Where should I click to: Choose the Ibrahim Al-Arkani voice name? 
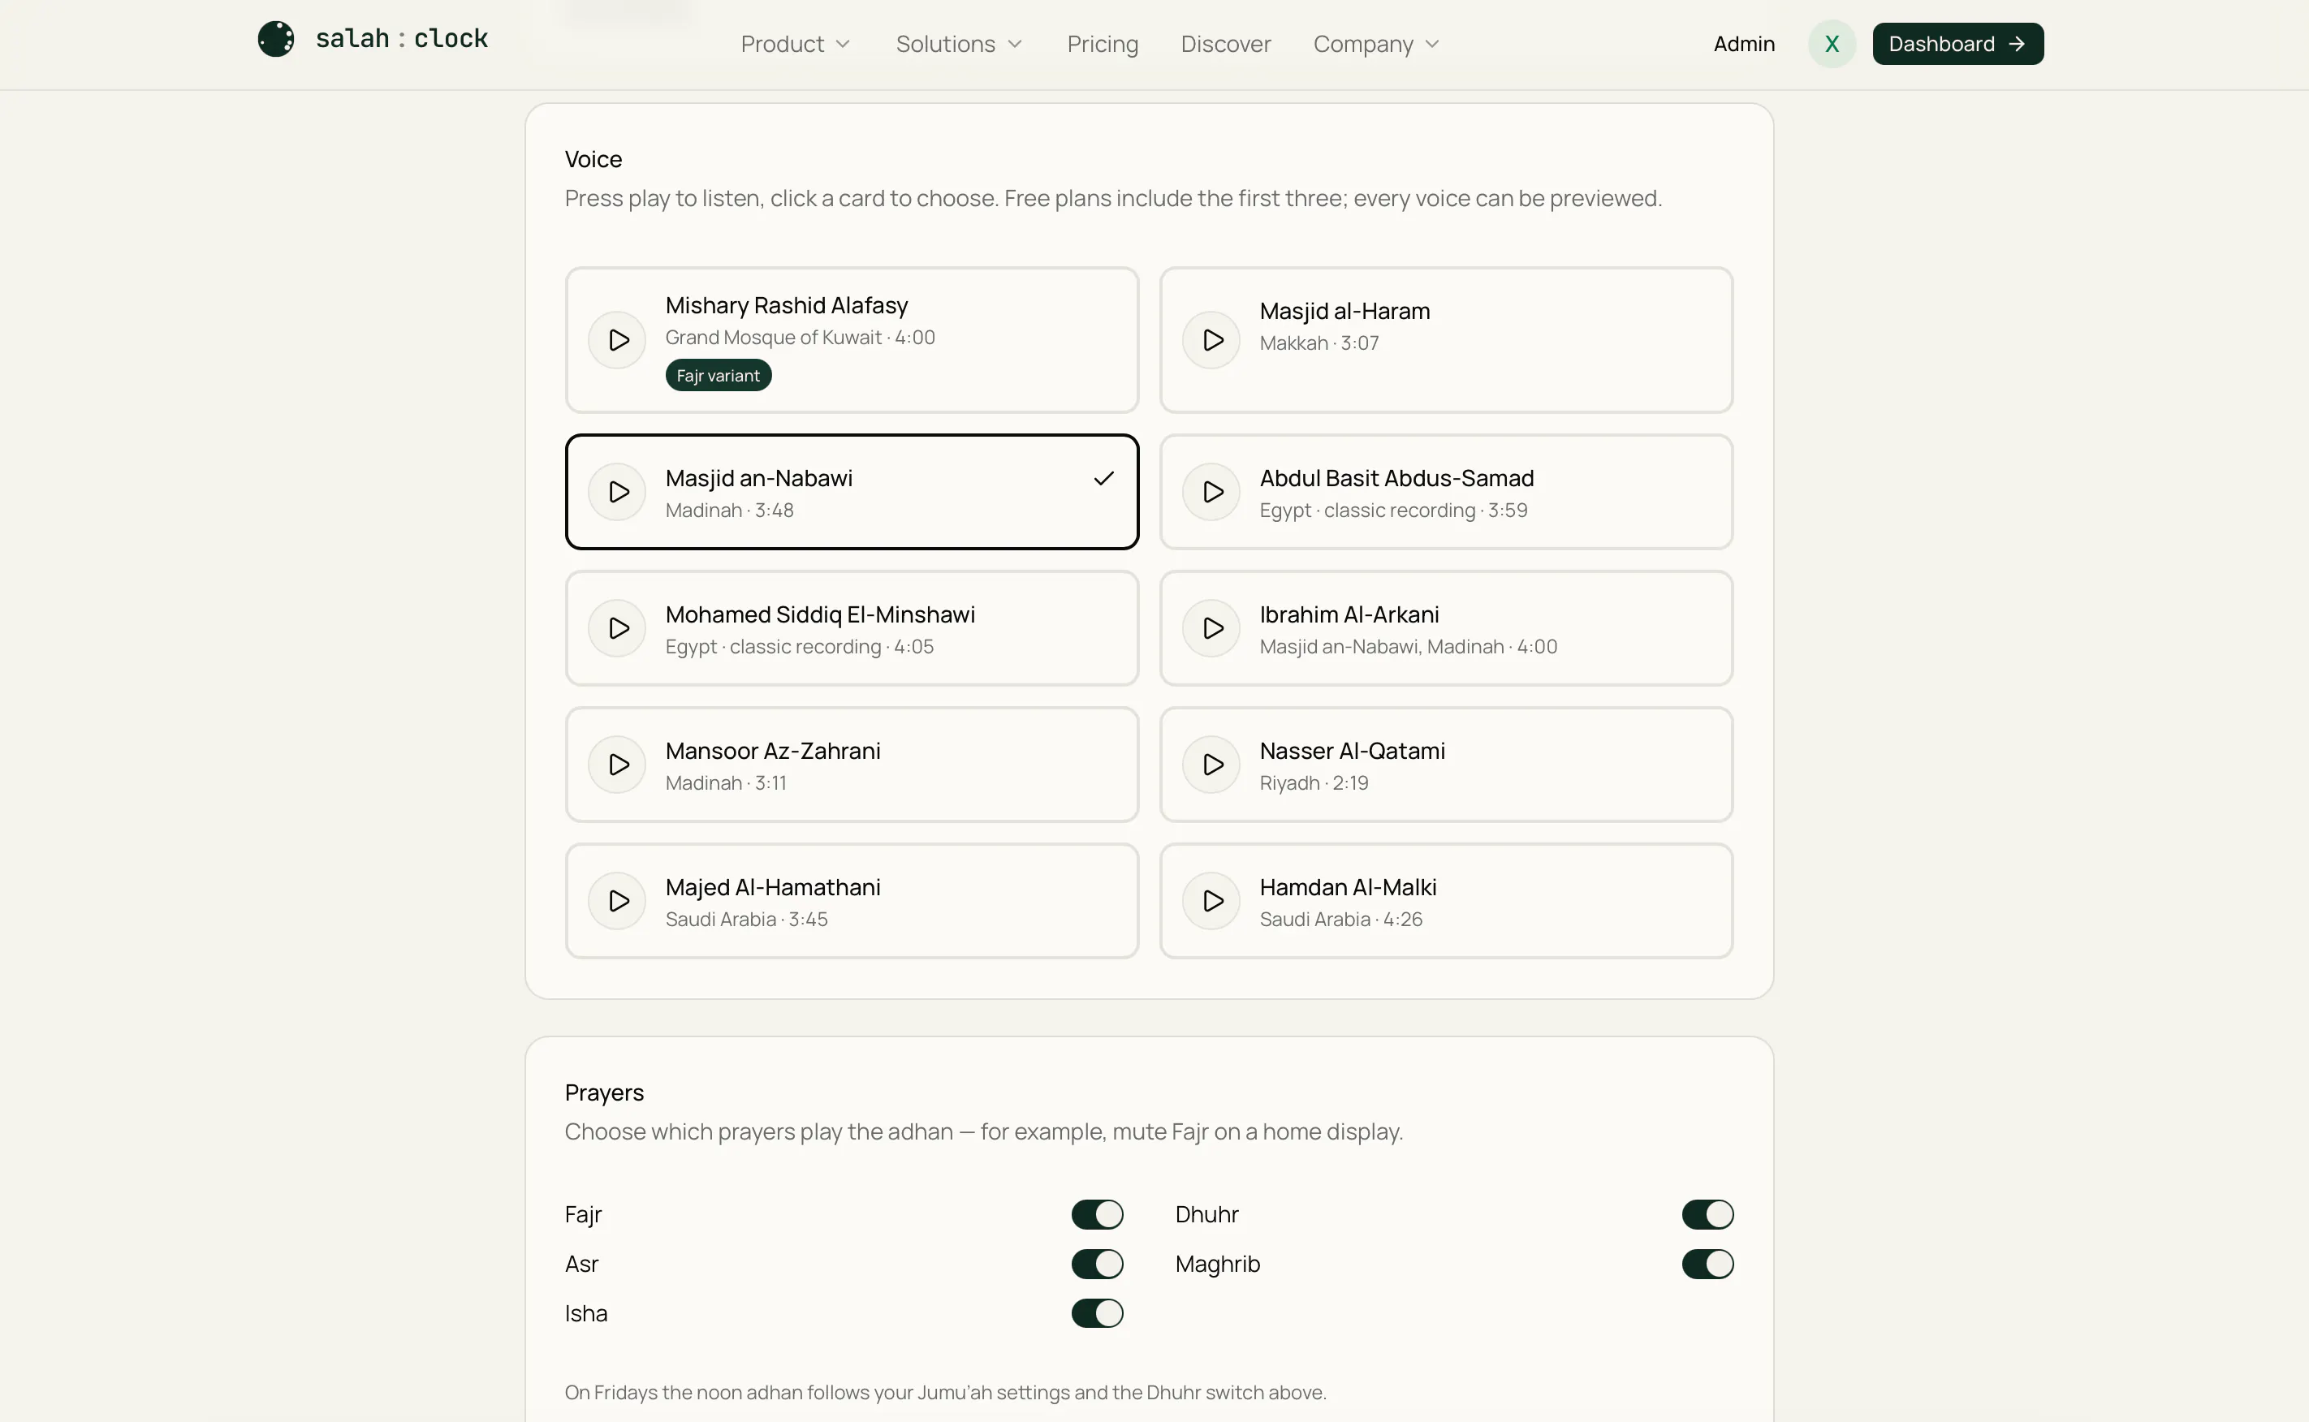1349,614
